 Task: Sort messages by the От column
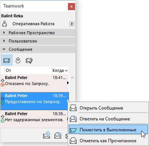click(x=28, y=70)
